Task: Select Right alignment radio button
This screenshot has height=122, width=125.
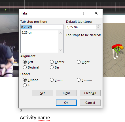Action: pyautogui.click(x=79, y=62)
